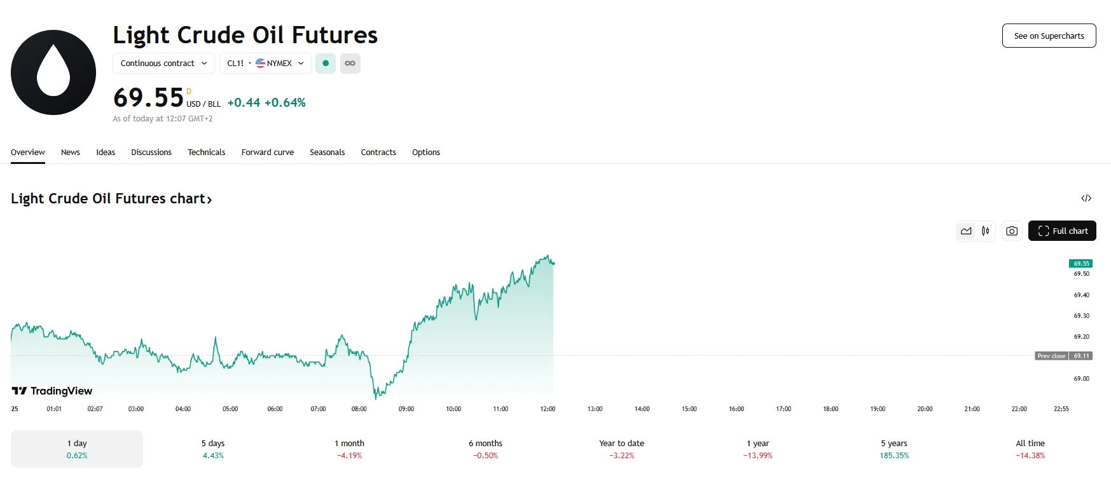Go to the Forward curve tab
Screen dimensions: 1111x483
[x=268, y=153]
